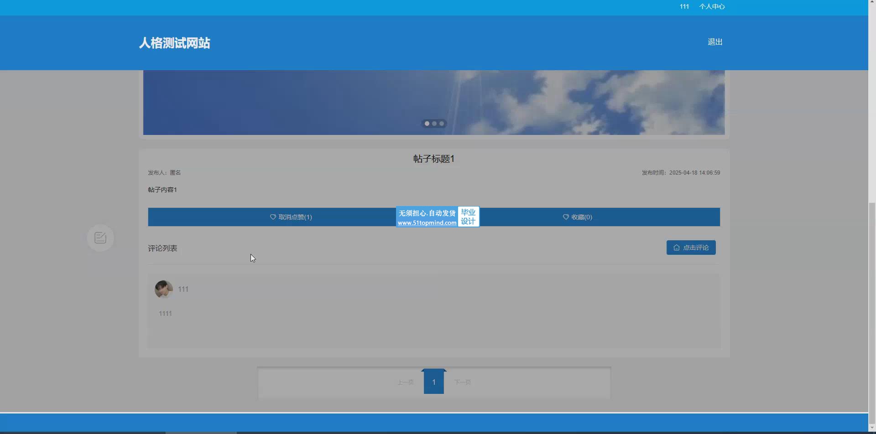Click the house icon in 点击评论 button
This screenshot has width=876, height=434.
point(676,248)
